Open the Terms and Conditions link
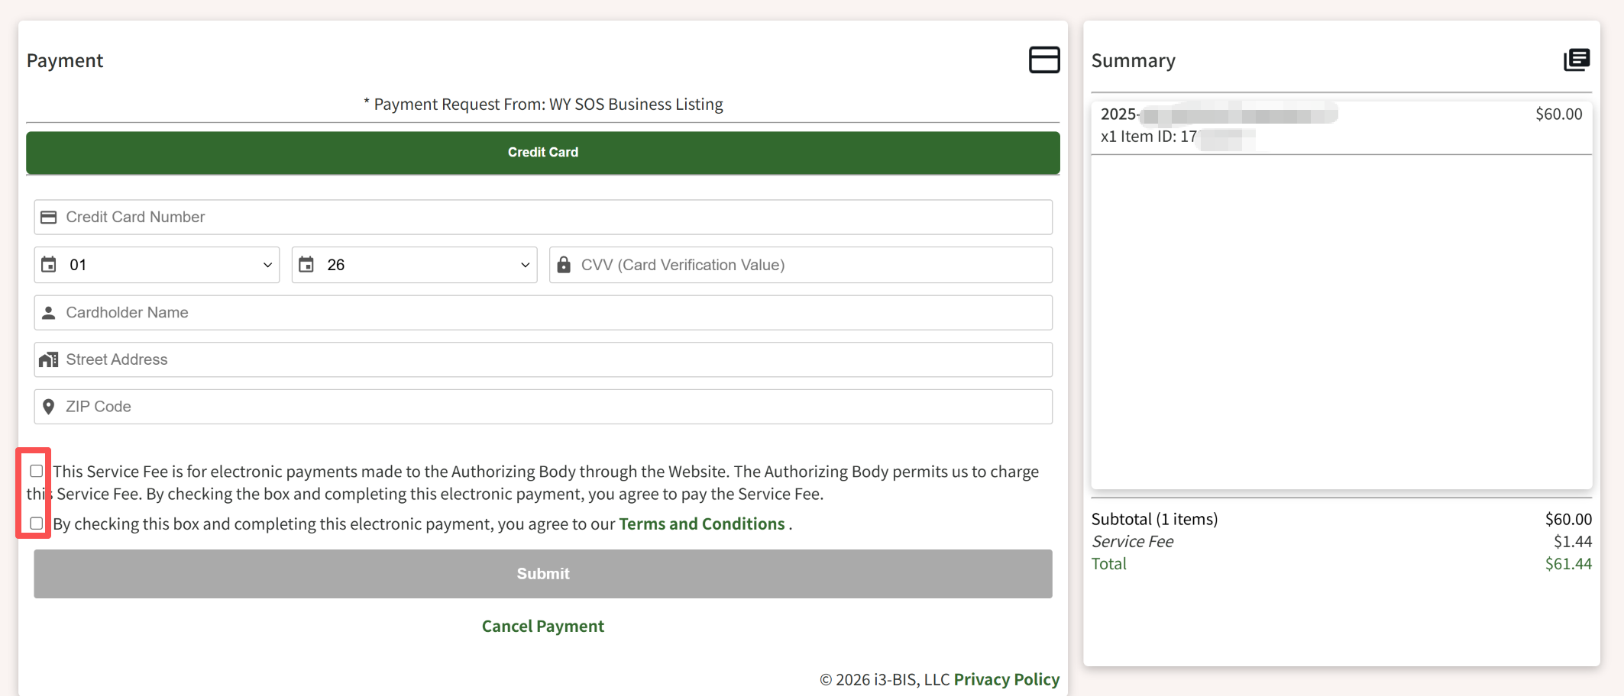Viewport: 1624px width, 696px height. tap(702, 524)
